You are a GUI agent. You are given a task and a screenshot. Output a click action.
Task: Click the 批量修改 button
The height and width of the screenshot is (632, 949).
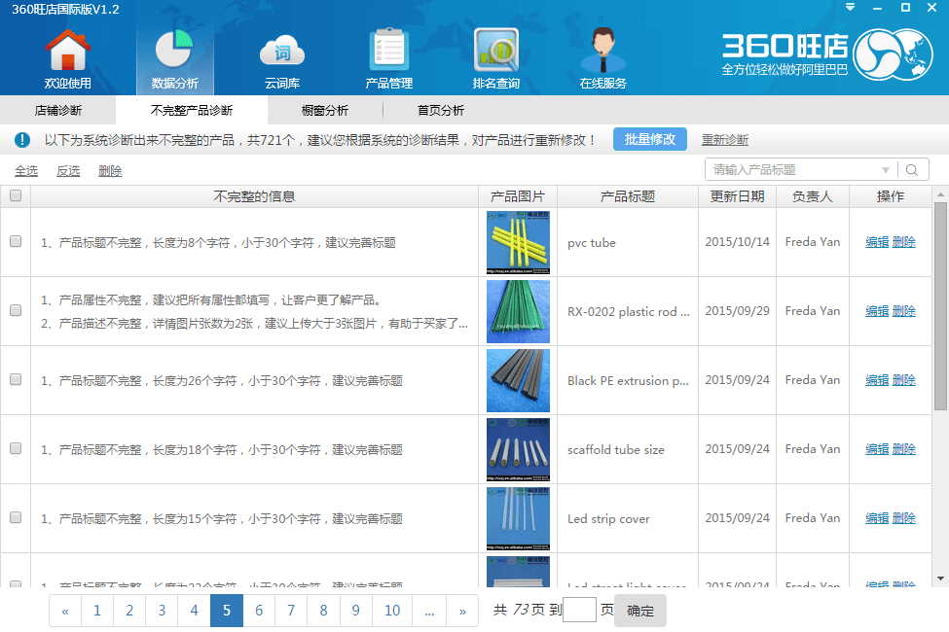[x=650, y=139]
